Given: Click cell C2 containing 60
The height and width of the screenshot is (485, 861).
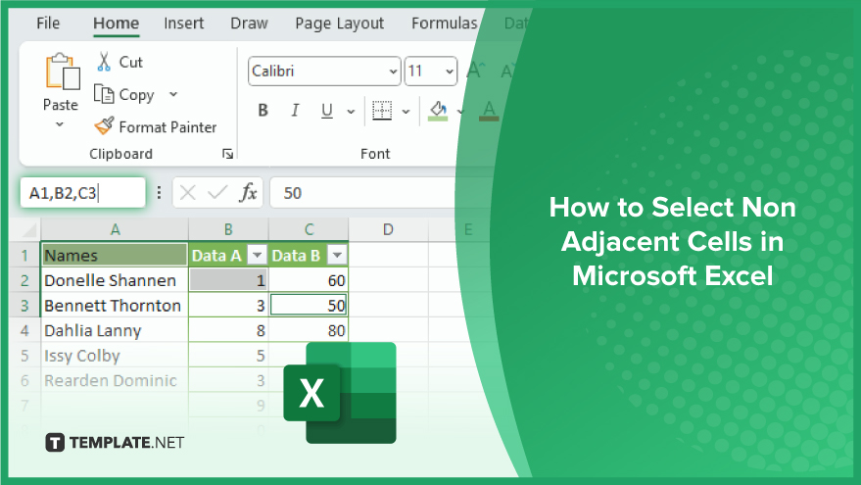Looking at the screenshot, I should point(309,280).
